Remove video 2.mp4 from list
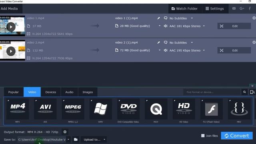Viewport: 256px width, 144px height. 254,42
